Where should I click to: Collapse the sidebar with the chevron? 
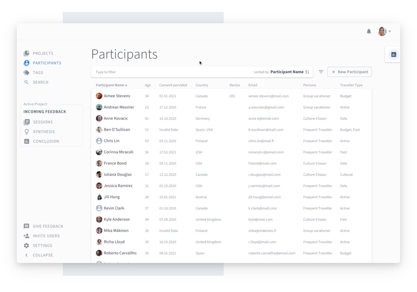point(26,255)
